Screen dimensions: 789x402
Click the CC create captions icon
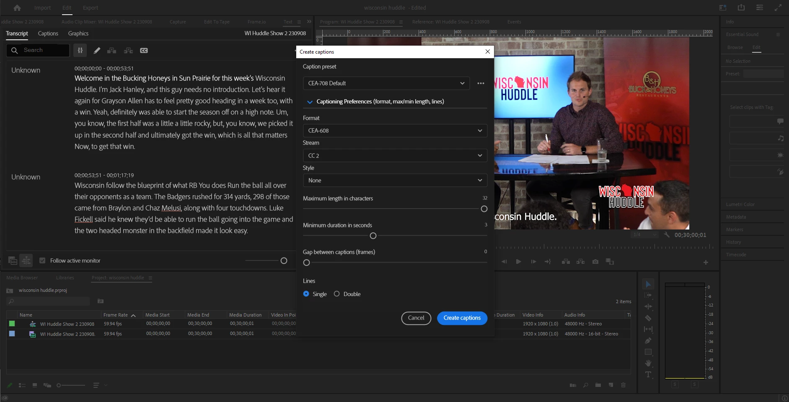144,51
